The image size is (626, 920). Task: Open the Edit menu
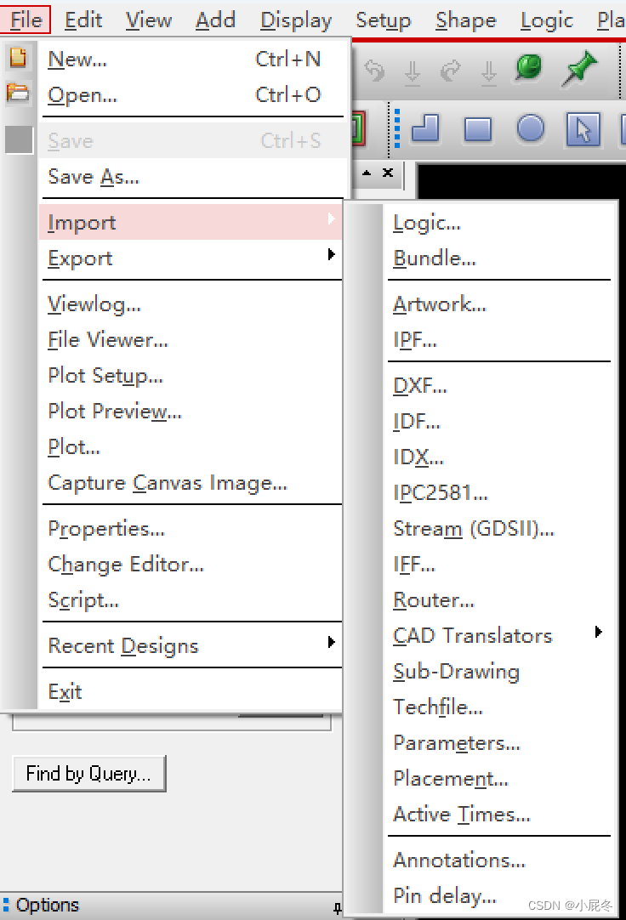click(83, 20)
